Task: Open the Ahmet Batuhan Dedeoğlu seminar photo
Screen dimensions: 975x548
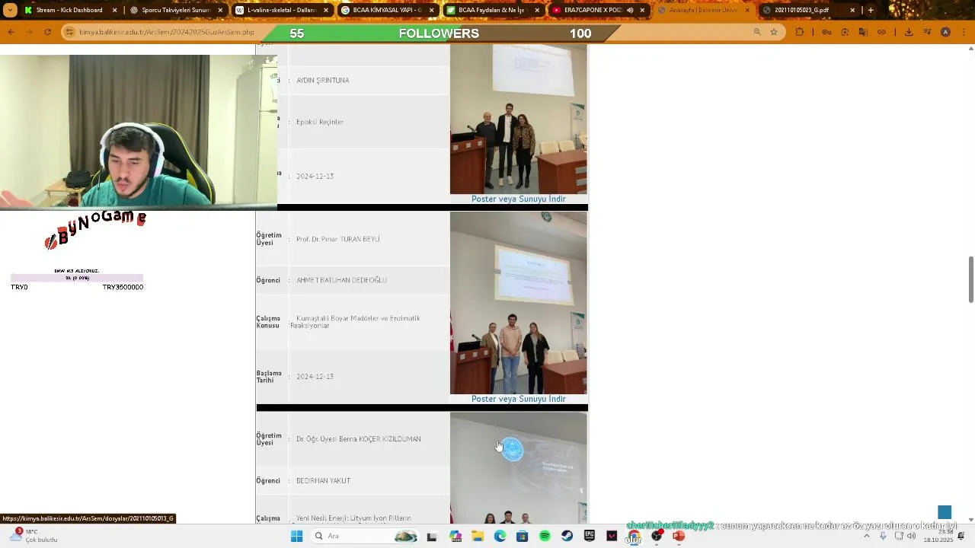Action: coord(518,303)
